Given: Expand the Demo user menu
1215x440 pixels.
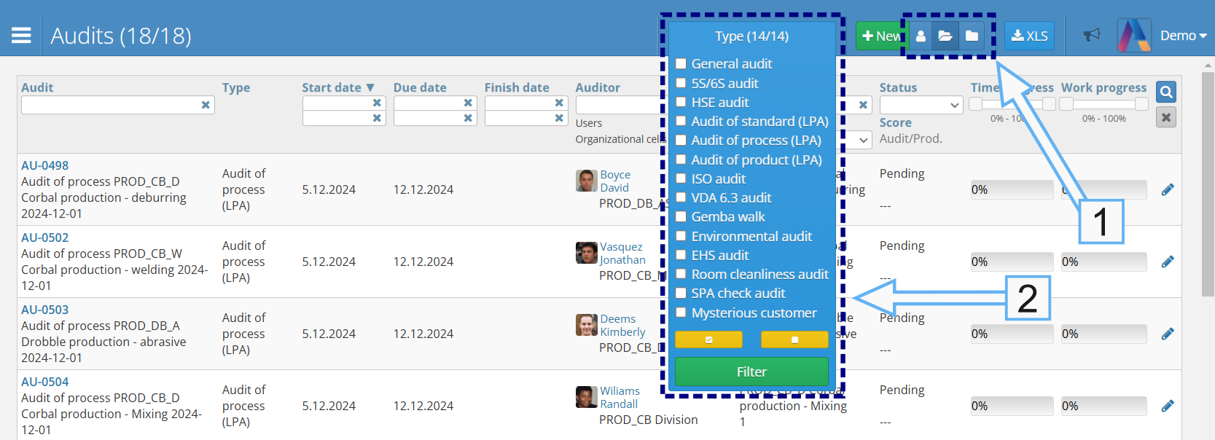Looking at the screenshot, I should point(1183,36).
